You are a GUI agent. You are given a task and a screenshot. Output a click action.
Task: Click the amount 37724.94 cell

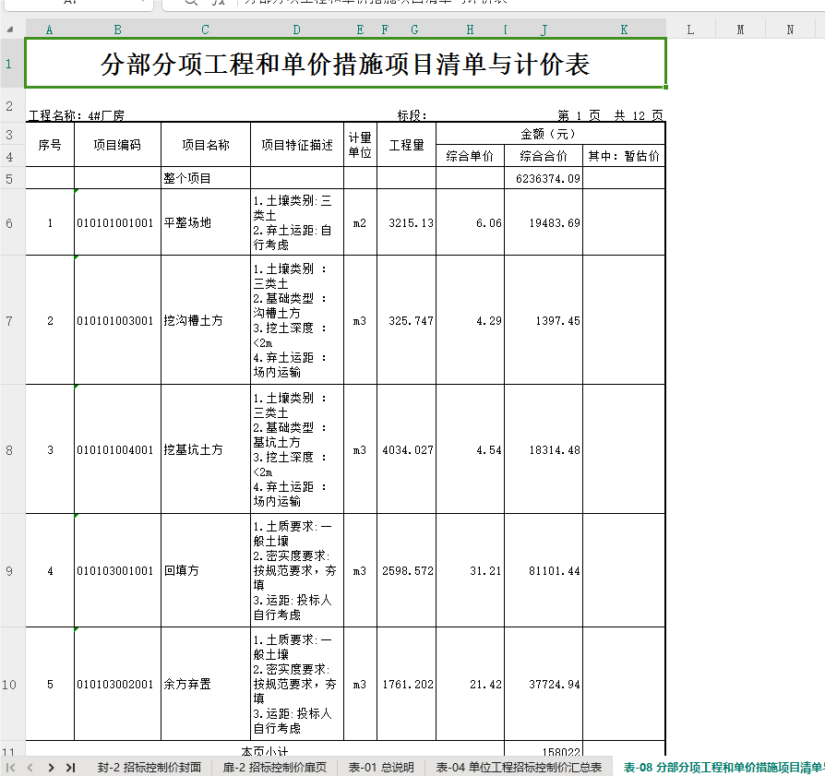tap(544, 684)
